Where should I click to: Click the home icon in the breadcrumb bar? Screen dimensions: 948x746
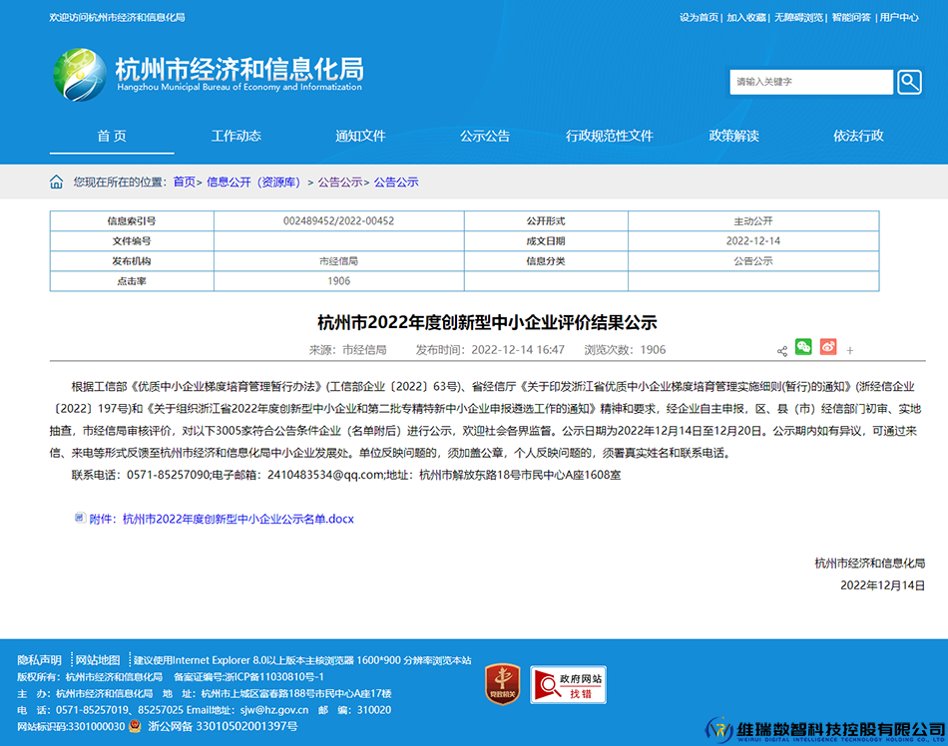coord(55,183)
